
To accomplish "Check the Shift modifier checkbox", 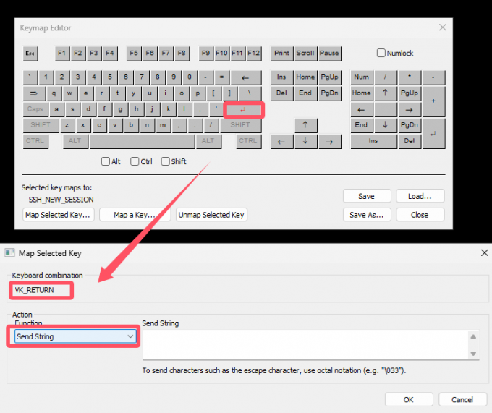I will (166, 161).
